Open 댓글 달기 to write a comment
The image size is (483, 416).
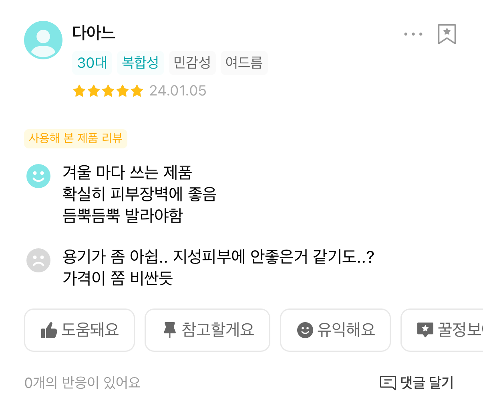coord(417,383)
